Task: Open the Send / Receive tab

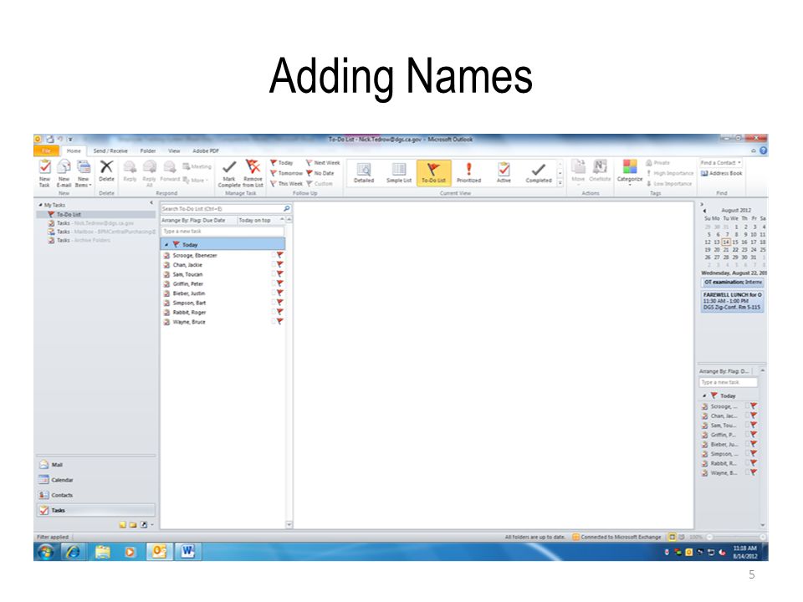Action: [110, 150]
